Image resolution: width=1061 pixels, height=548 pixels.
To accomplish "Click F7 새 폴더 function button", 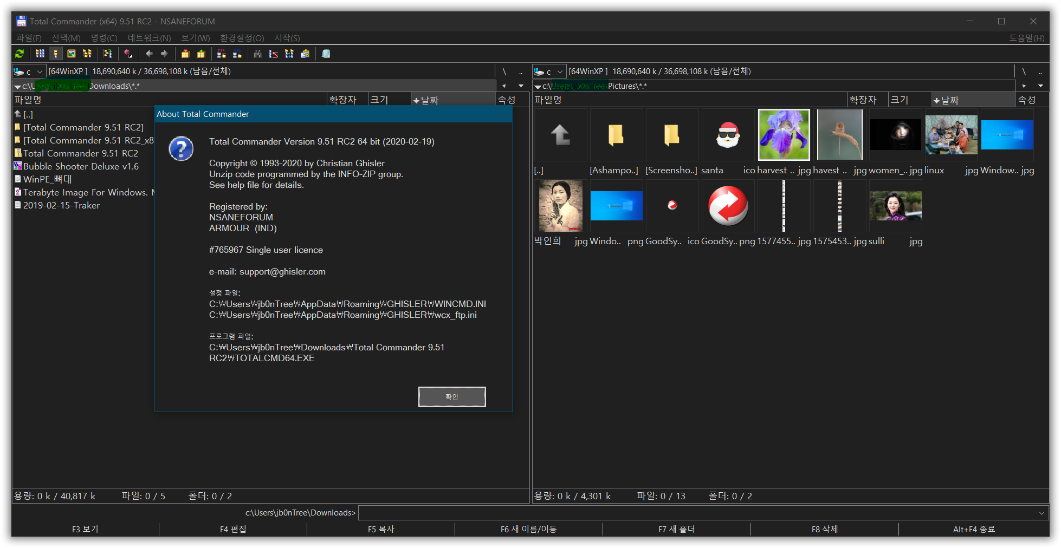I will click(677, 529).
